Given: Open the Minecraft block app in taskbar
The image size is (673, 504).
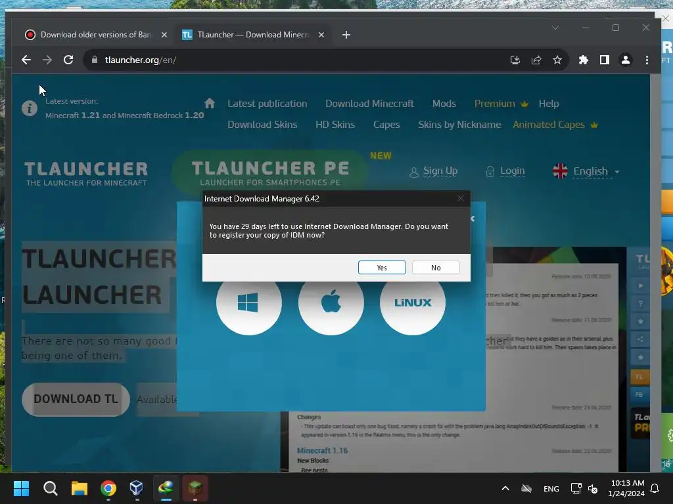Looking at the screenshot, I should coord(195,488).
